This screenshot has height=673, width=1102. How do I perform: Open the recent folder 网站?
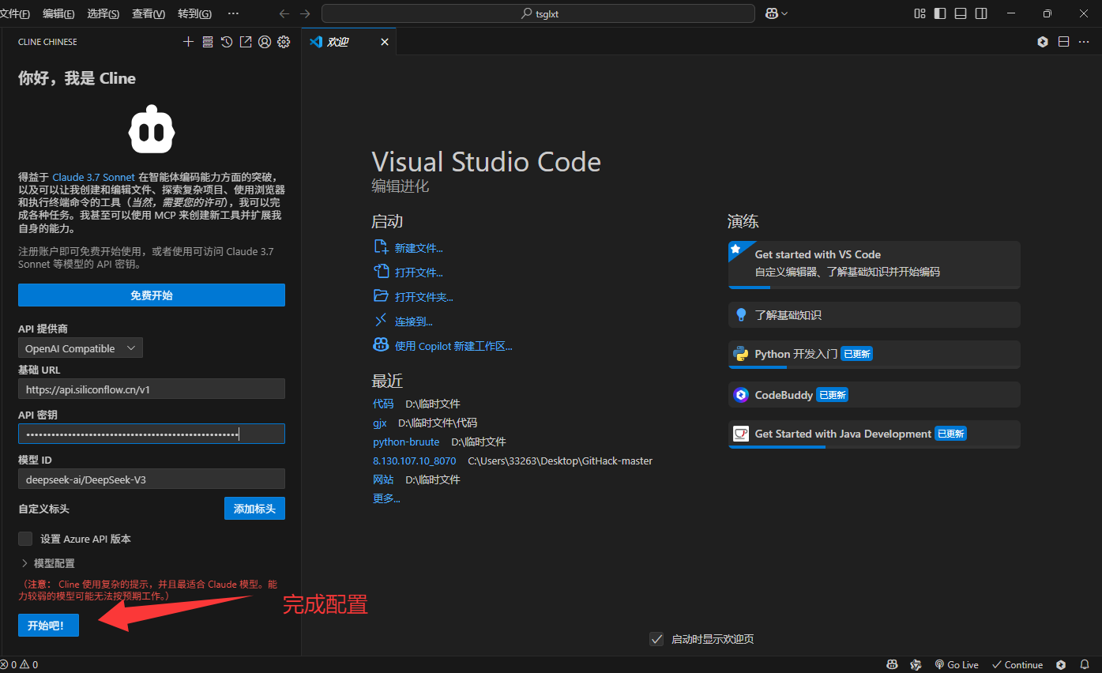point(383,479)
